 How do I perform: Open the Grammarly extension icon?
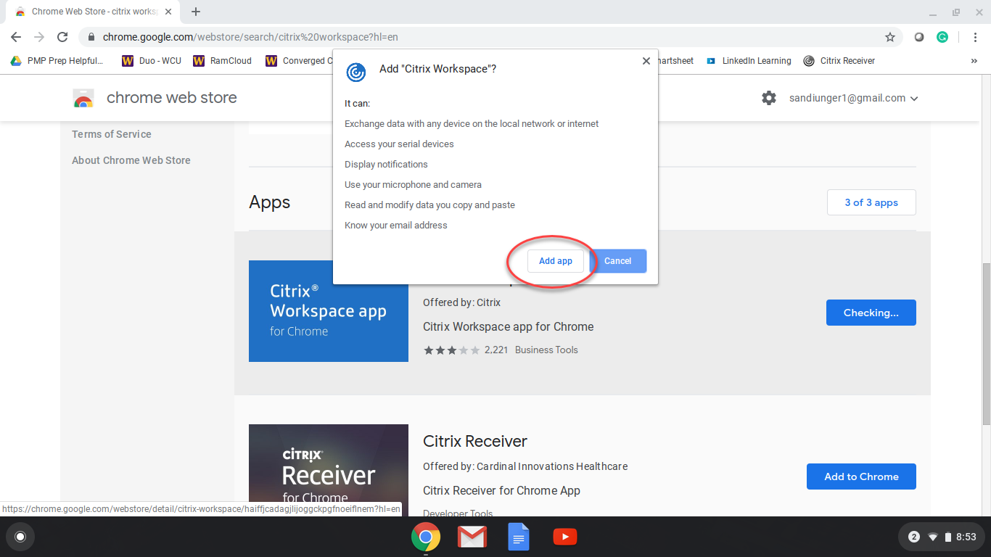coord(942,37)
